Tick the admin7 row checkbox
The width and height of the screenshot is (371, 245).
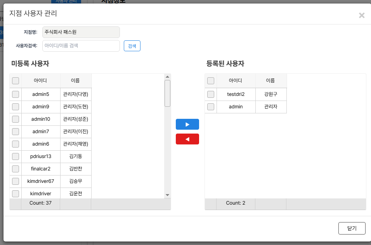click(16, 132)
